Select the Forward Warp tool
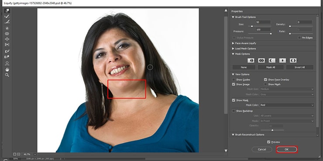 point(7,11)
